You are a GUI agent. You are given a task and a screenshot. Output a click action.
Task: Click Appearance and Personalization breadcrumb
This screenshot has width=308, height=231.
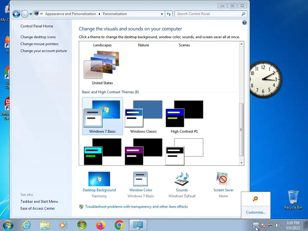click(x=70, y=14)
